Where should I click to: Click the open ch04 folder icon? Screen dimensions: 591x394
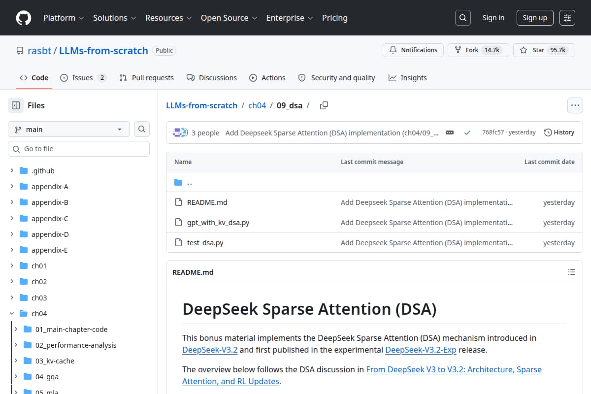23,314
